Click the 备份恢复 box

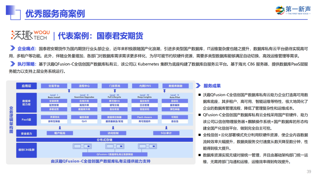click(114, 109)
